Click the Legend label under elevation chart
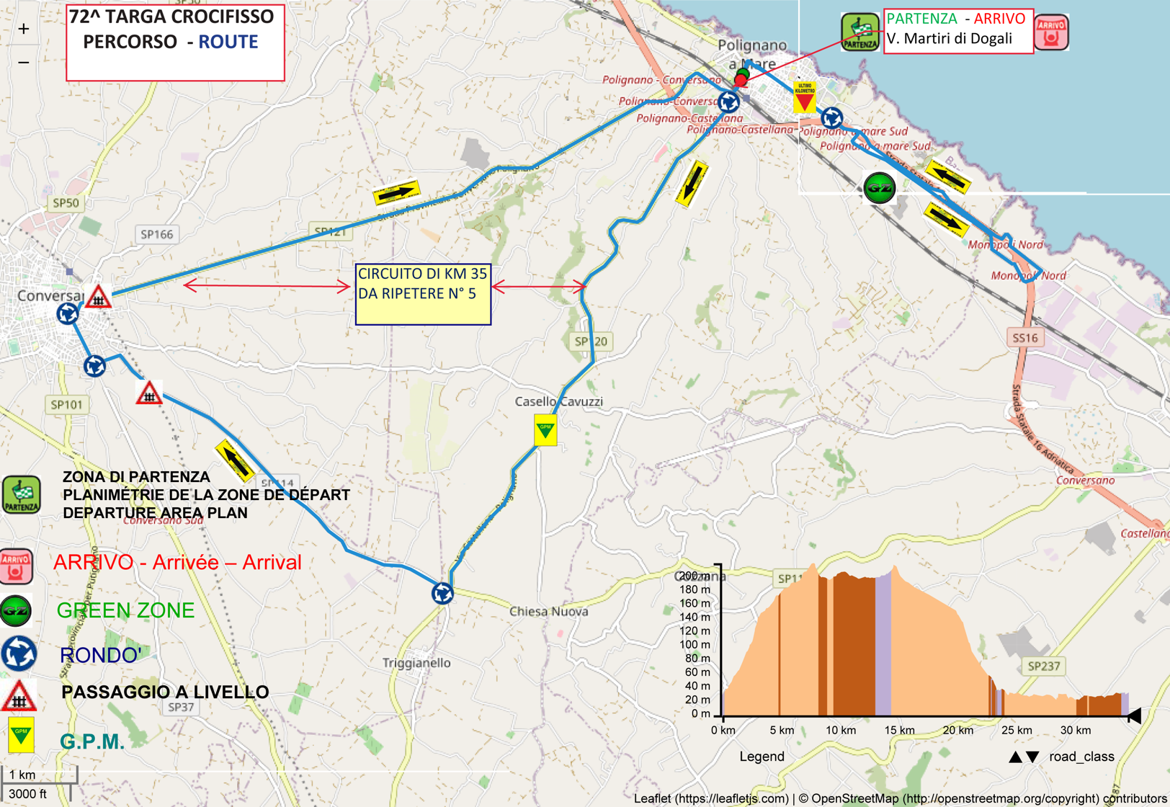 click(762, 757)
